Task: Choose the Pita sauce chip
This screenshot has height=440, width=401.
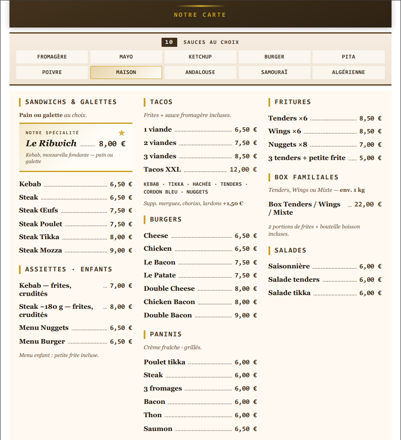Action: 349,57
